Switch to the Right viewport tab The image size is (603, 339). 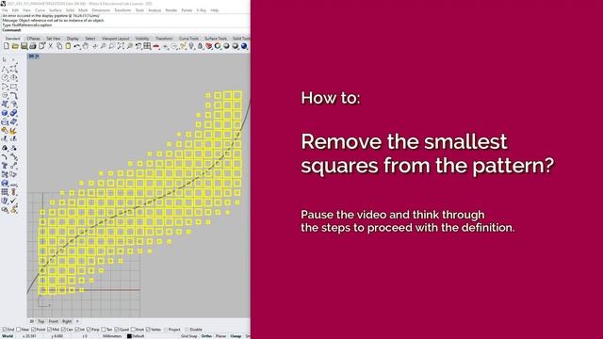(x=67, y=321)
